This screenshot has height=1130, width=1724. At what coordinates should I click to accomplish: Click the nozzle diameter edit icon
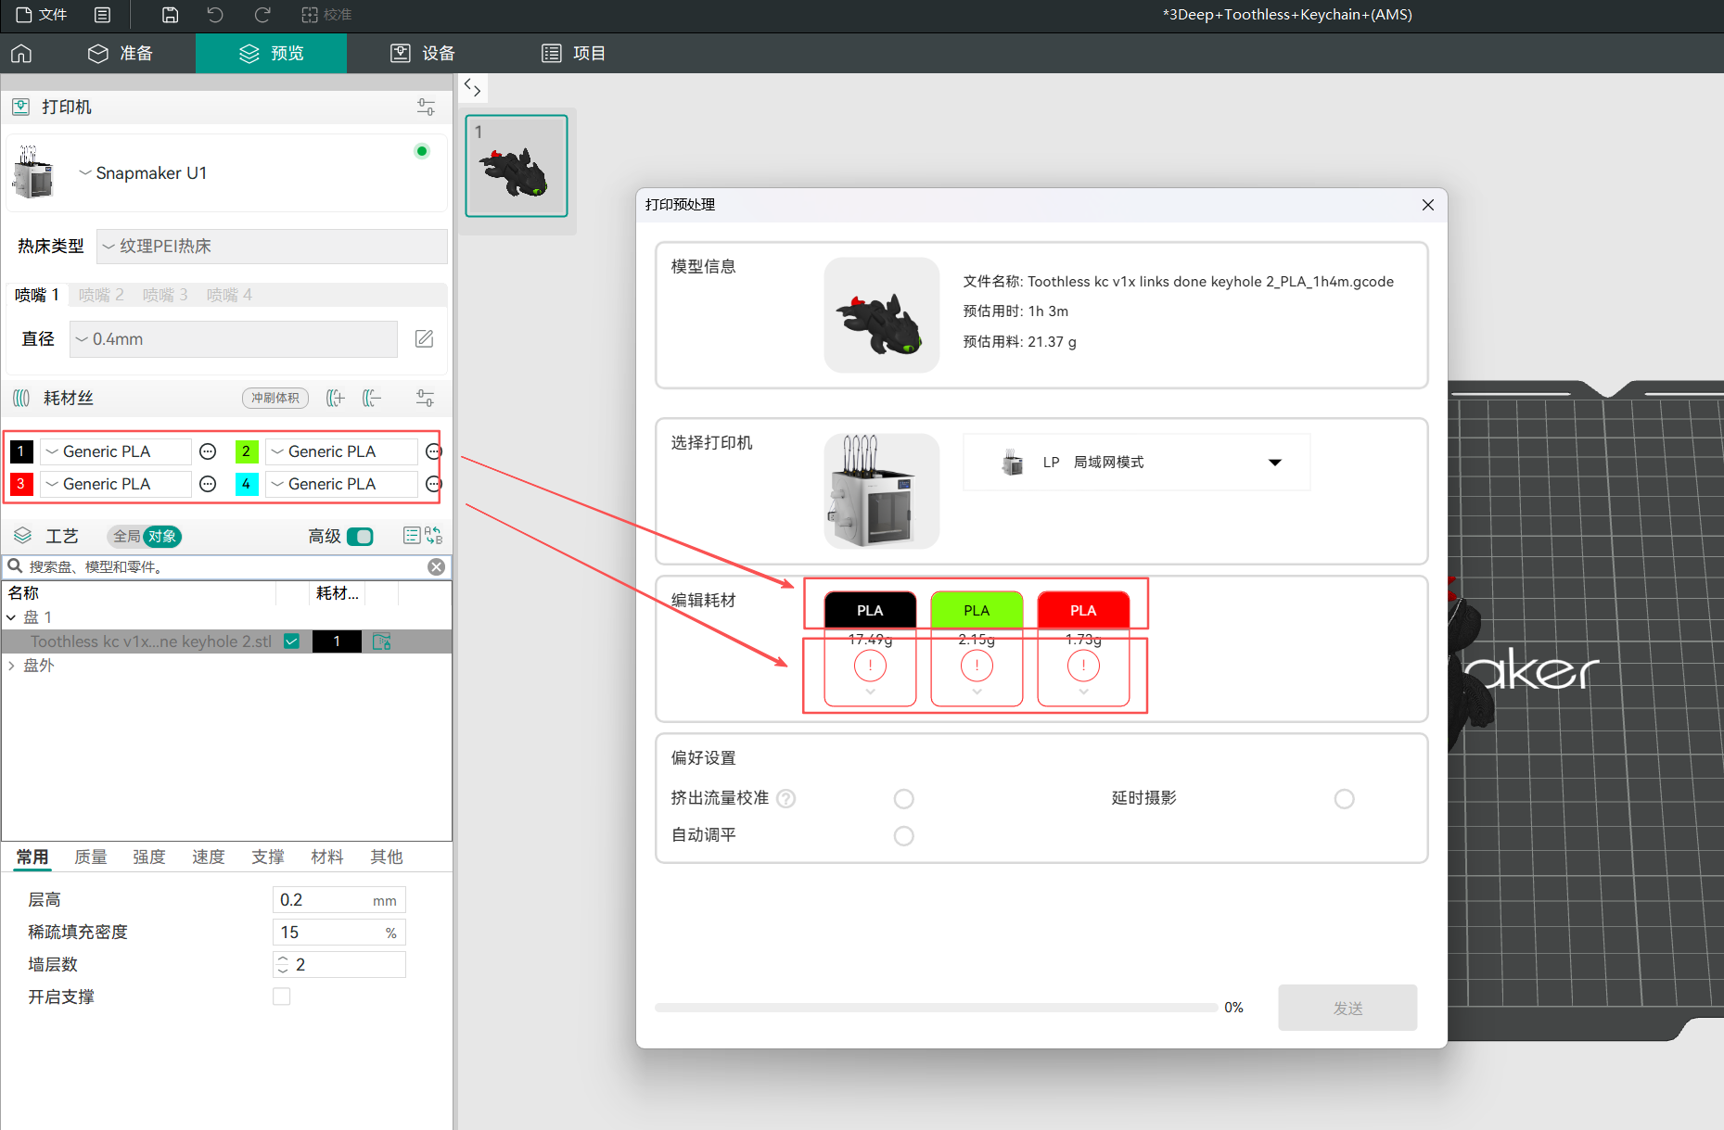[x=424, y=339]
